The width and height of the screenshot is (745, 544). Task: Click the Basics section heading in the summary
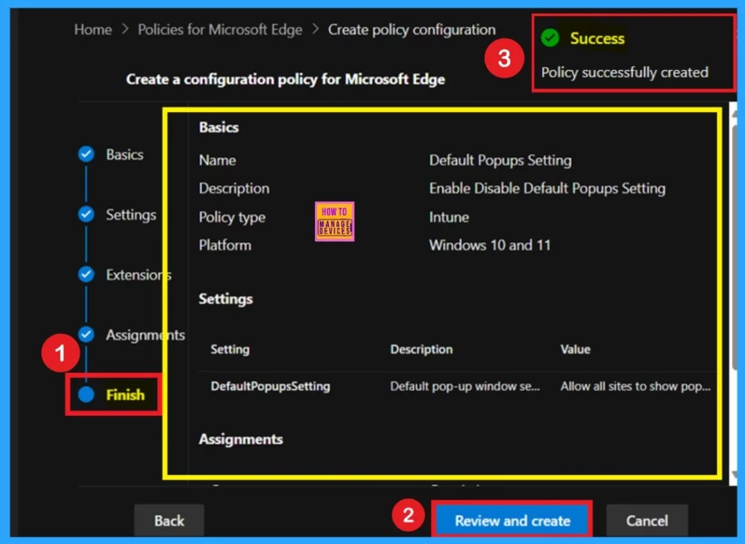219,127
